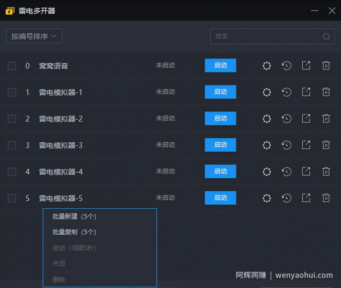
Task: Choose 批量新建 (5个) from menu
Action: [74, 216]
